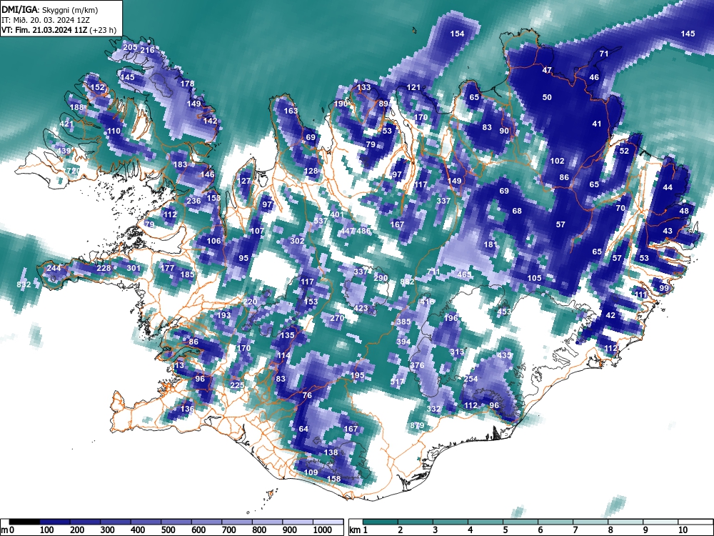The height and width of the screenshot is (536, 714).
Task: Click the visibility value '47'
Action: coord(548,71)
